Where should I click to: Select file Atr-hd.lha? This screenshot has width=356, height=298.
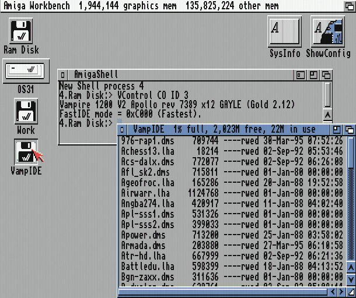(x=232, y=256)
